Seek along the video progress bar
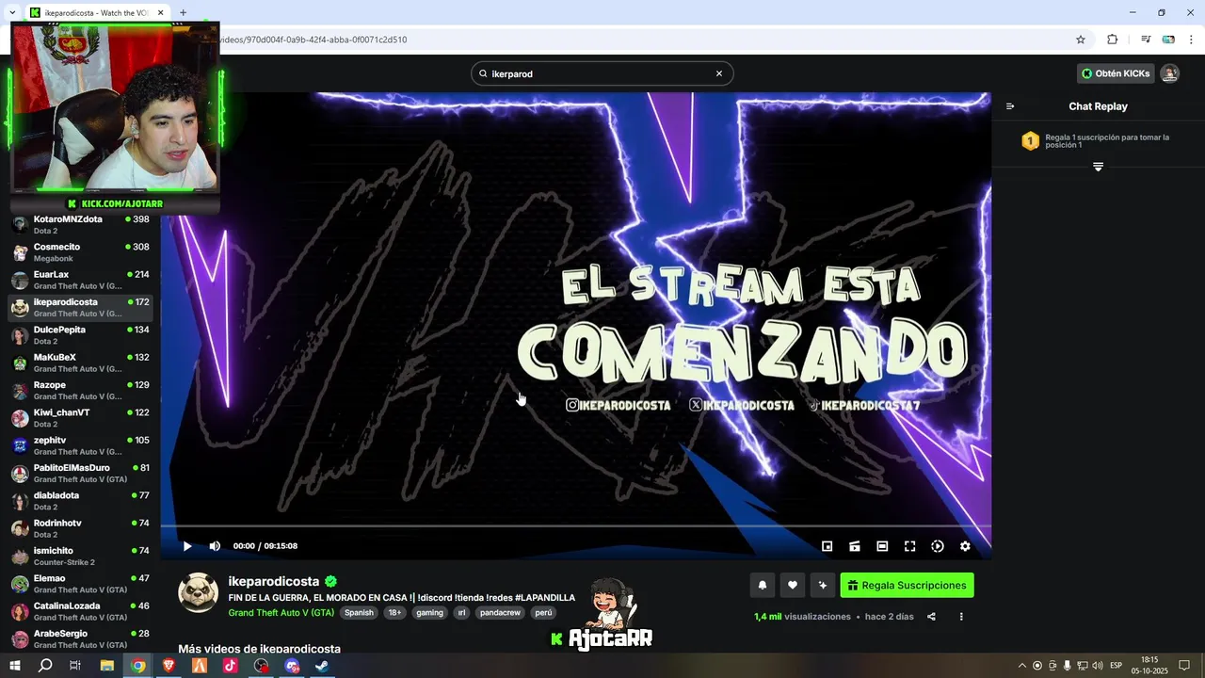Viewport: 1205px width, 678px height. pyautogui.click(x=575, y=526)
